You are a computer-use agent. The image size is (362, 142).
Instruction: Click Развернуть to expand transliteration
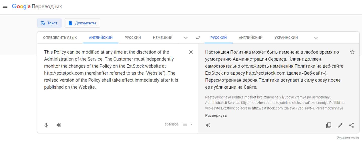216,115
